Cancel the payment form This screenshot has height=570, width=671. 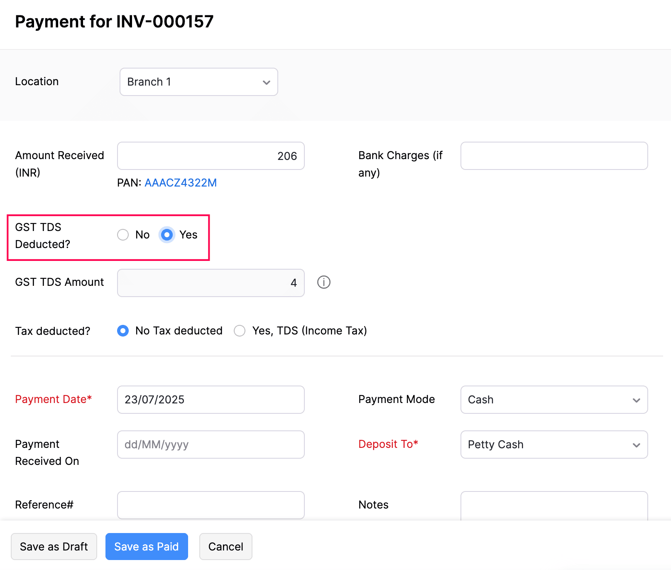tap(225, 546)
